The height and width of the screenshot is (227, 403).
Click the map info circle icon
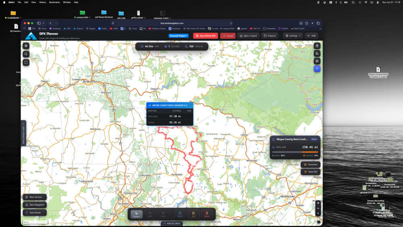pyautogui.click(x=319, y=222)
